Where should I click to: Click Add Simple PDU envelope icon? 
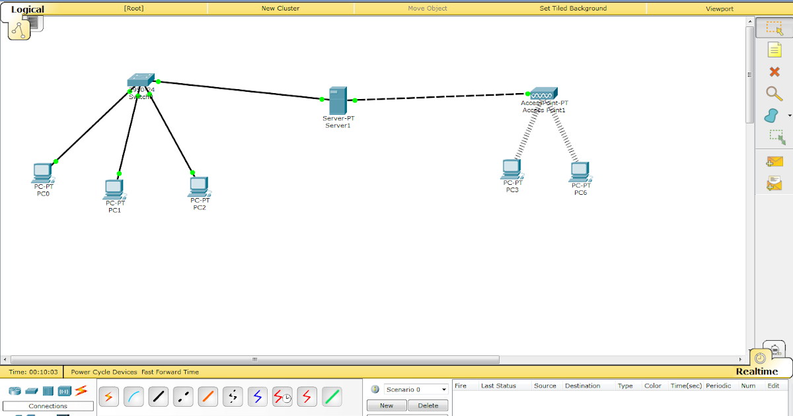773,160
